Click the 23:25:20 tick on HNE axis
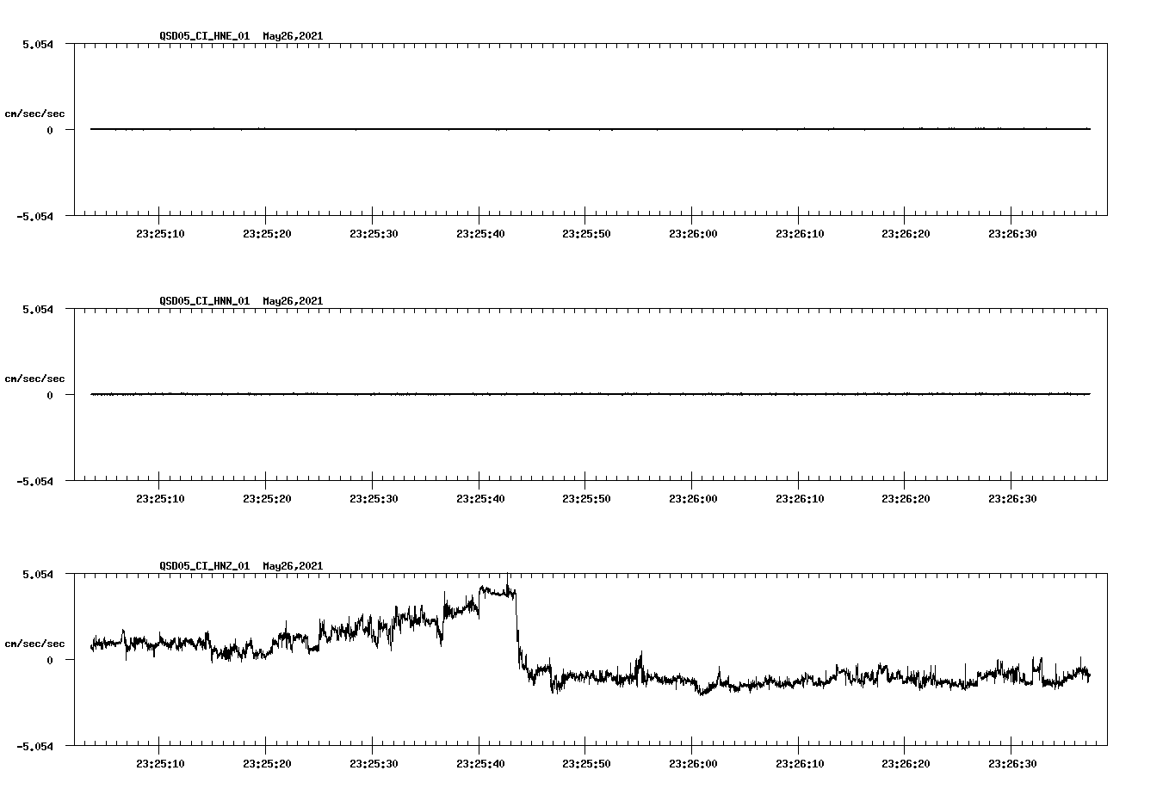The image size is (1169, 795). (x=266, y=232)
